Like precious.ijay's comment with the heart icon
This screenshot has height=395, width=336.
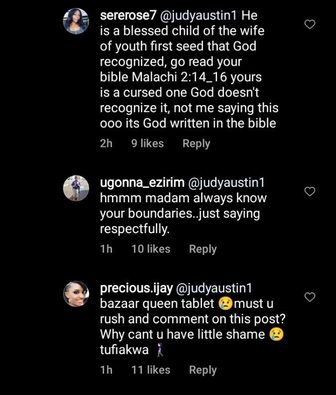click(x=310, y=297)
